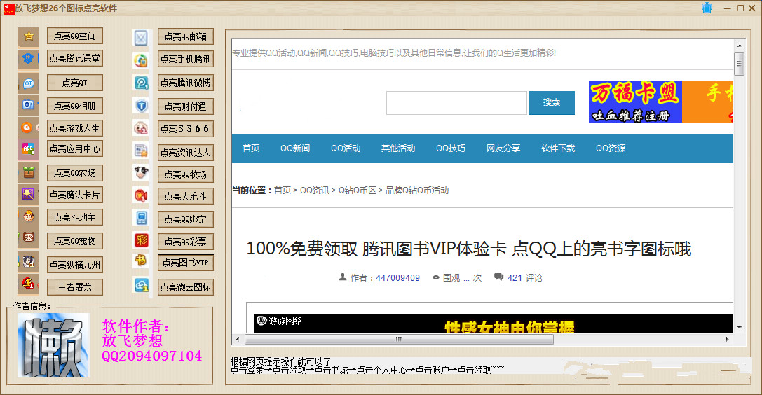Open the QQ技巧 nav tab
The width and height of the screenshot is (762, 395).
coord(451,148)
